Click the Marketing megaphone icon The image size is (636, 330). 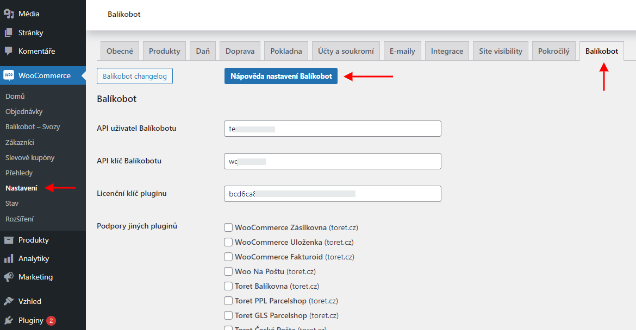9,277
